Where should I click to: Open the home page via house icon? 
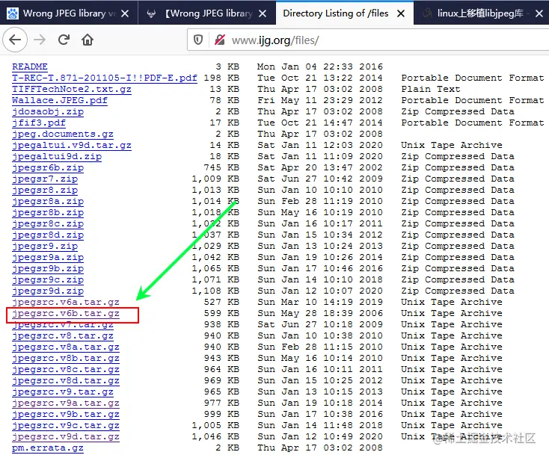click(88, 40)
